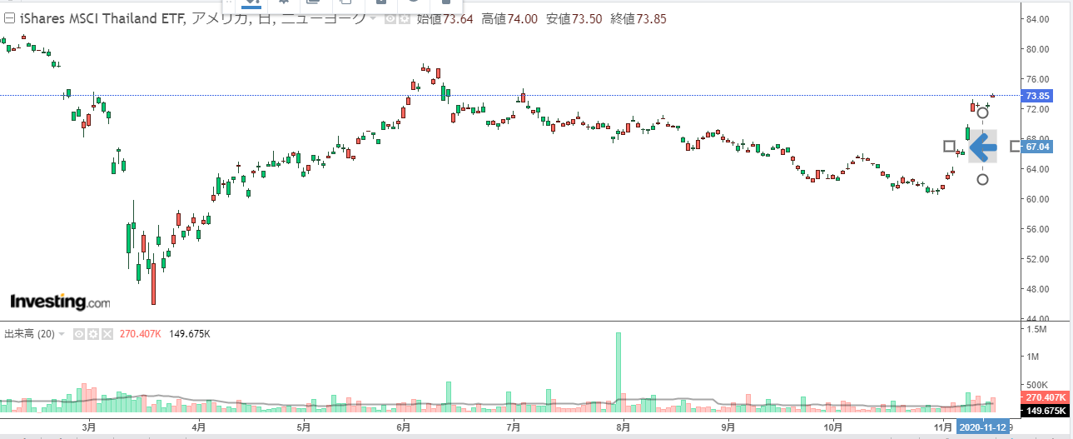Click the 9月 label on time axis
The height and width of the screenshot is (439, 1073).
click(728, 427)
